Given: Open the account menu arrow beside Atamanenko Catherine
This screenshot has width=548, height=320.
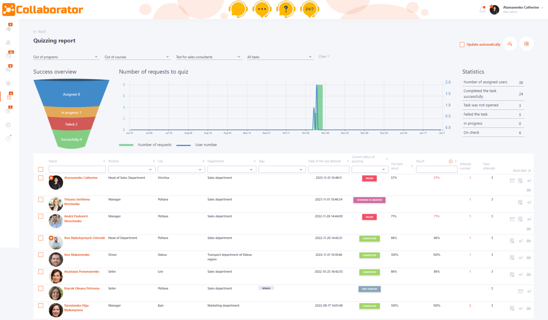Looking at the screenshot, I should click(542, 7).
